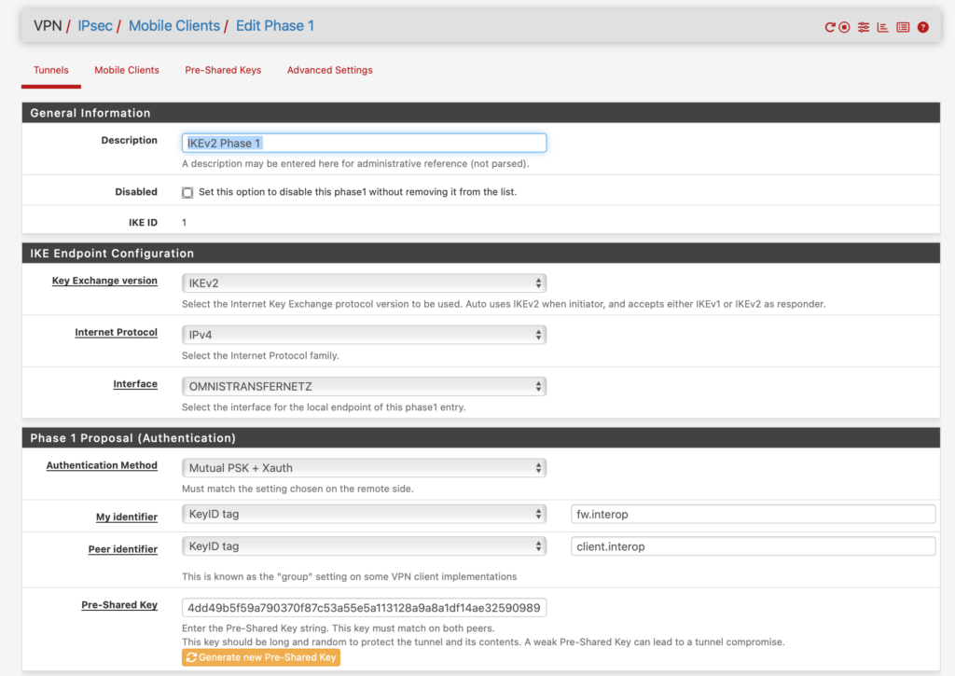
Task: Switch to the Mobile Clients tab
Action: click(x=126, y=70)
